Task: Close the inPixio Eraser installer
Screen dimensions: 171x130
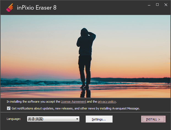Action: click(x=166, y=5)
